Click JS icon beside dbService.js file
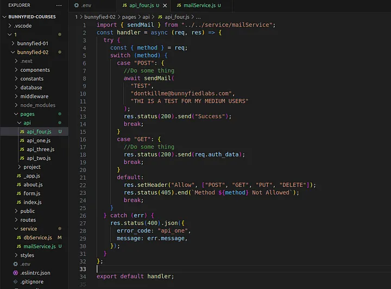This screenshot has width=391, height=289. [19, 237]
